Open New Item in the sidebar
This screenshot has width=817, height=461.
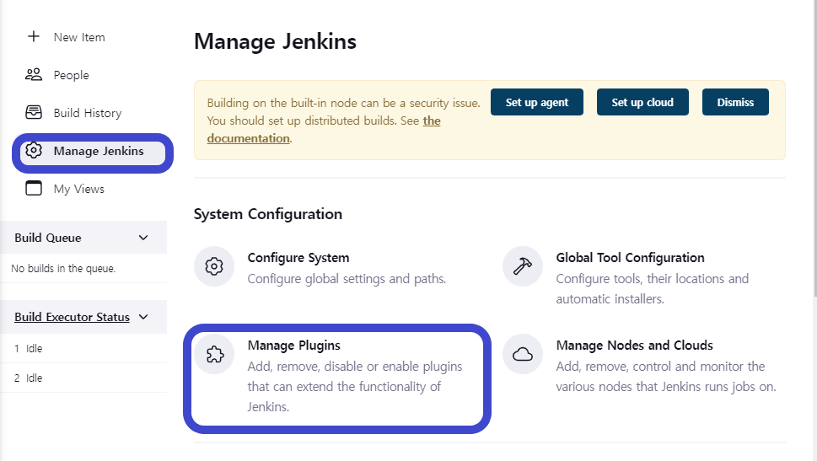click(x=79, y=37)
